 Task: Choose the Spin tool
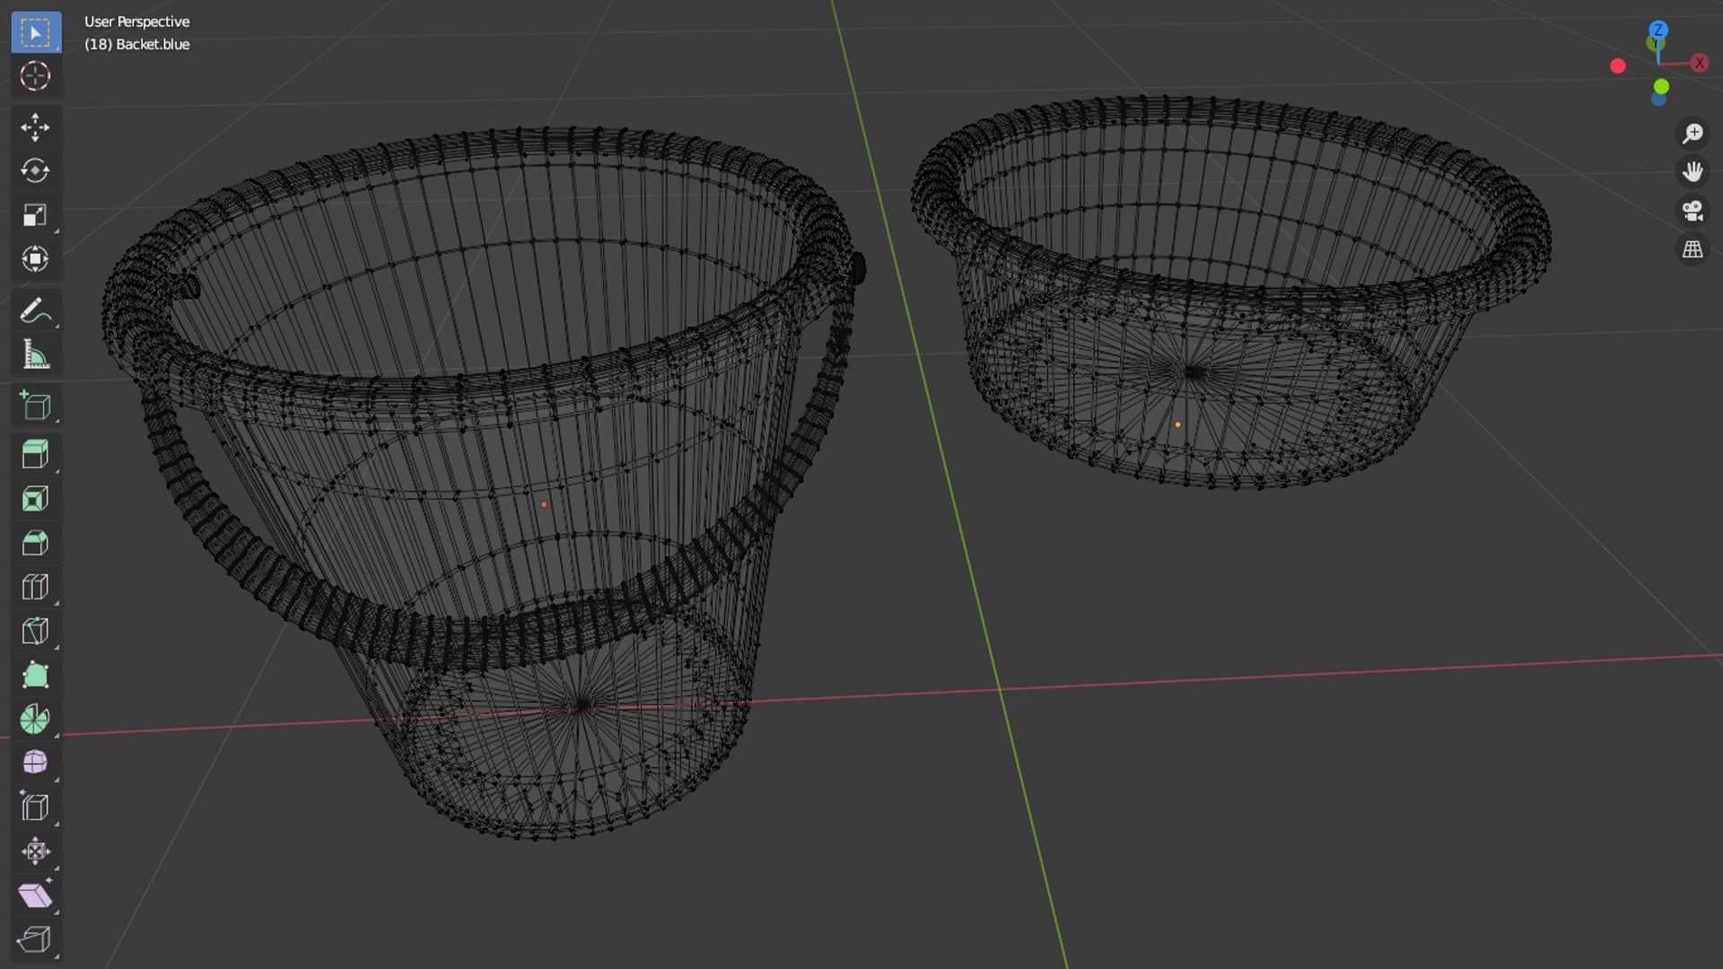(x=36, y=719)
